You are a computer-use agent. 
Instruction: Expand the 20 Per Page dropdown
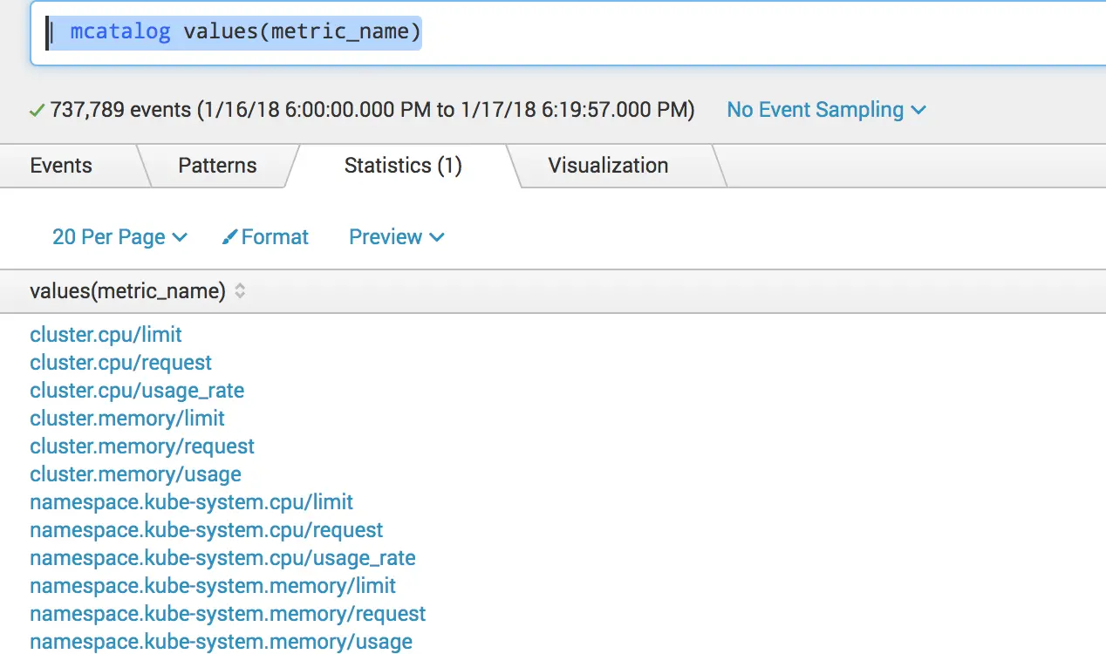click(x=119, y=237)
